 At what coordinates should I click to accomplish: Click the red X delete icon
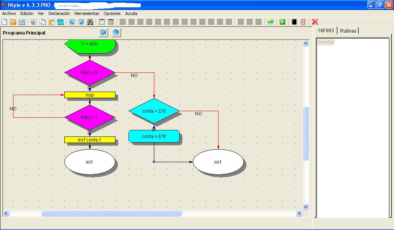coord(315,22)
